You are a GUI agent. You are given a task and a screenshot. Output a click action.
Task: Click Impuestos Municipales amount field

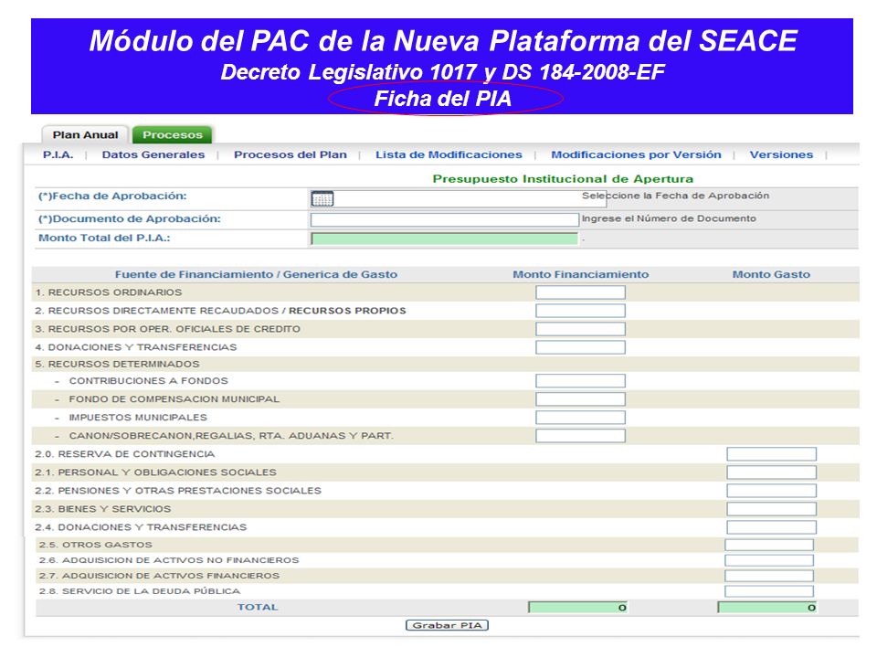point(581,418)
